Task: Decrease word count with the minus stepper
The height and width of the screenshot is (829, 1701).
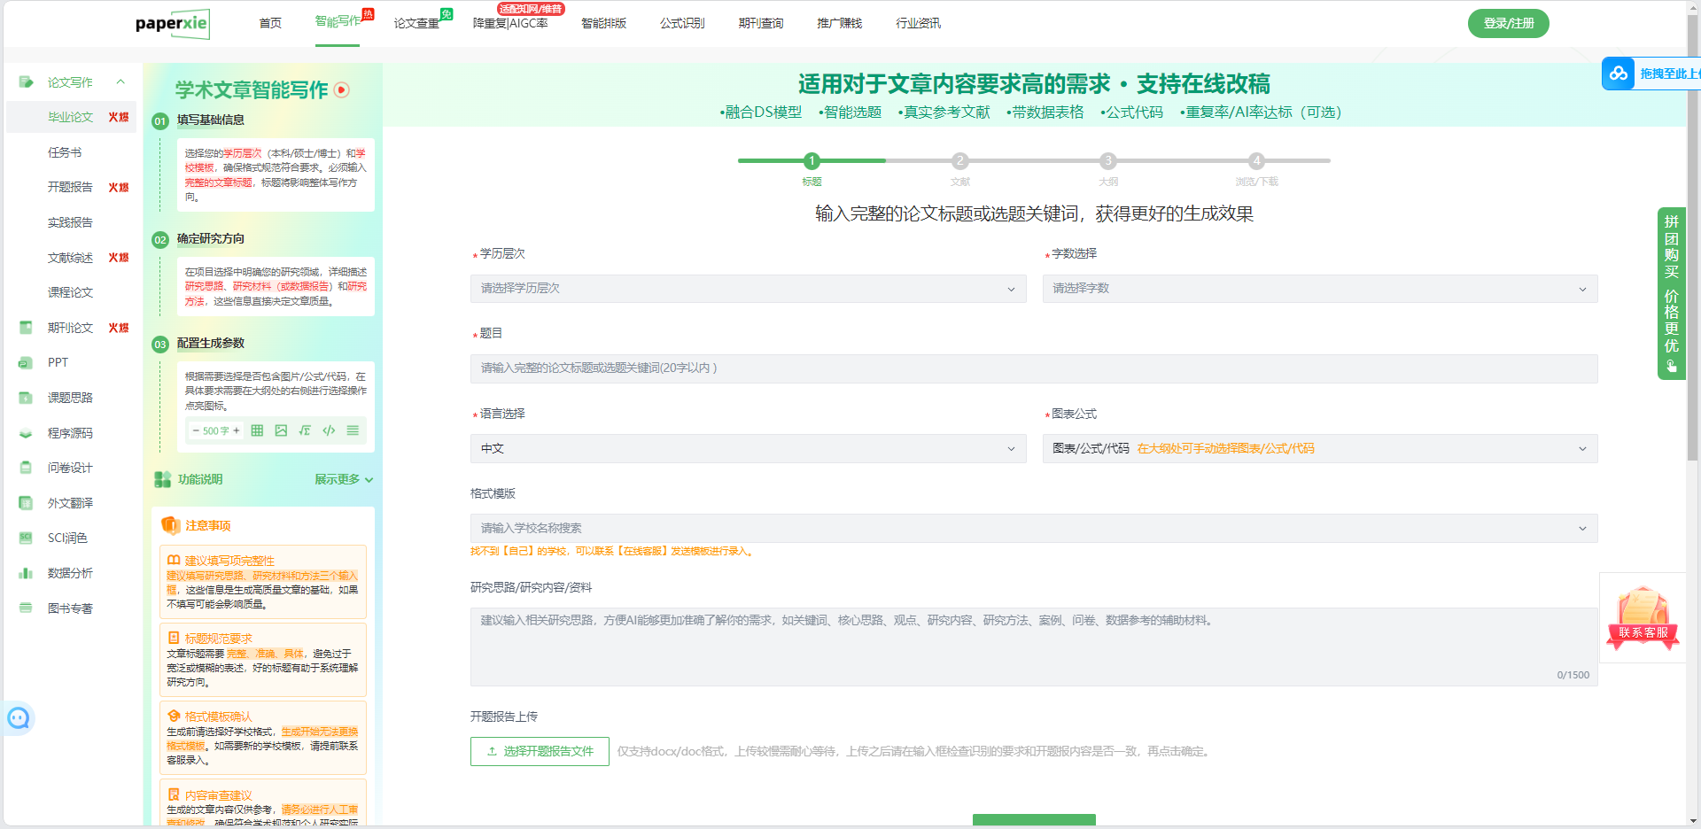Action: pyautogui.click(x=196, y=430)
